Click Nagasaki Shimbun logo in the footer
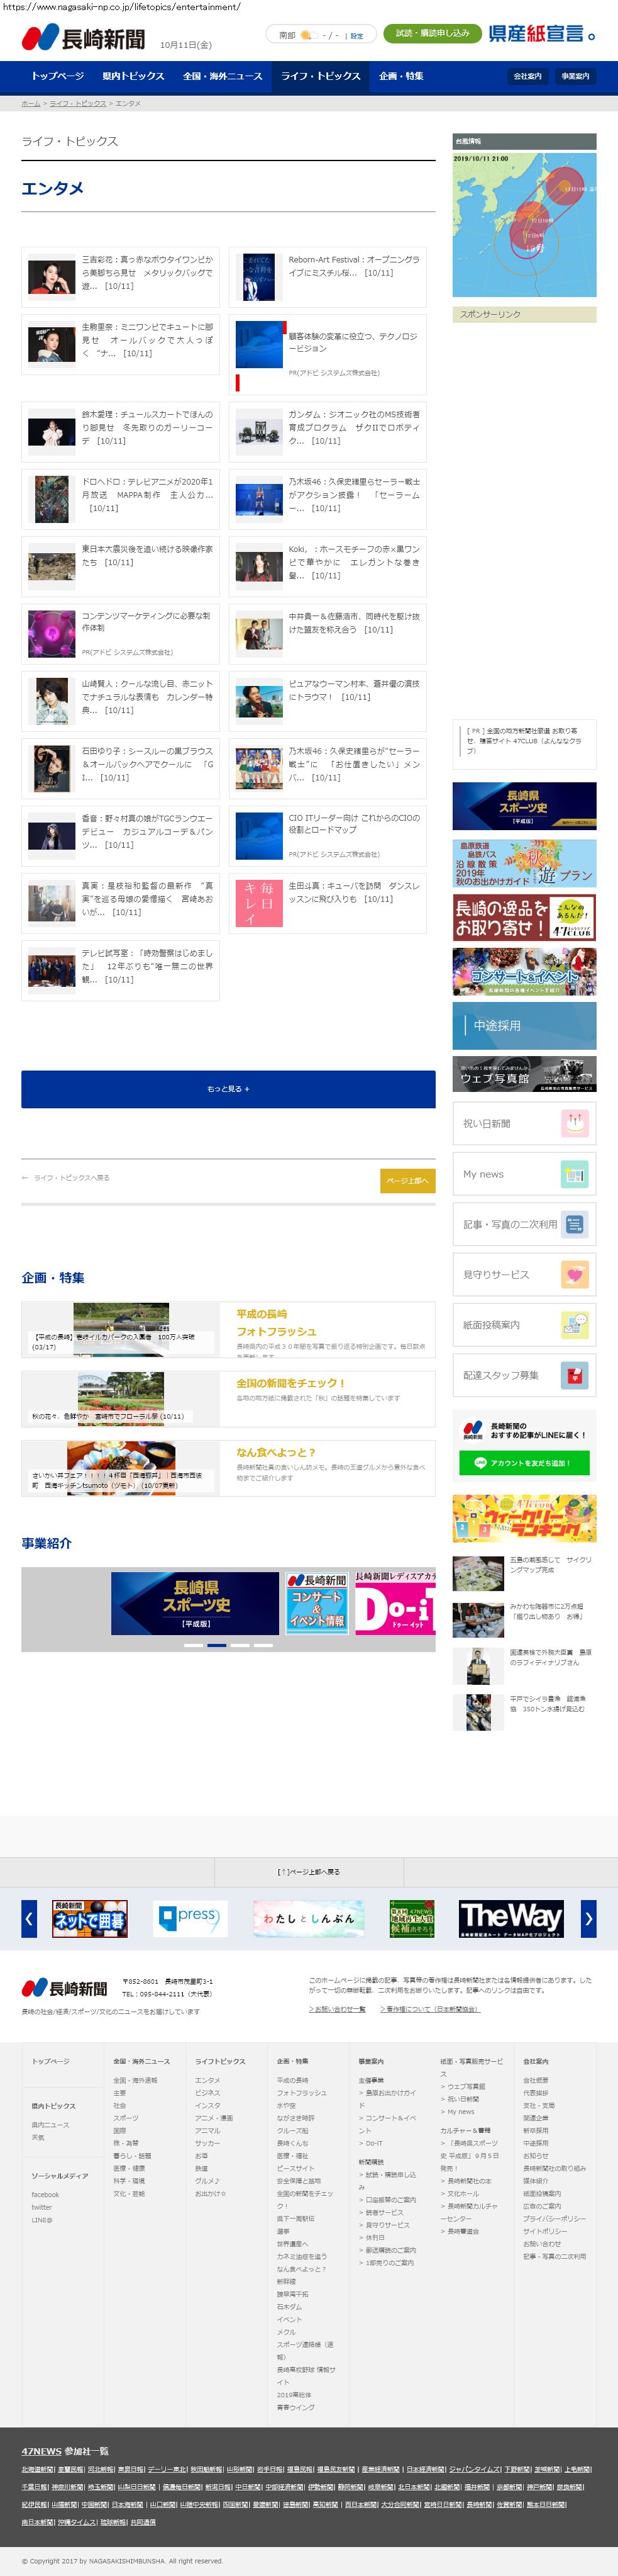The height and width of the screenshot is (2576, 618). click(x=65, y=1988)
